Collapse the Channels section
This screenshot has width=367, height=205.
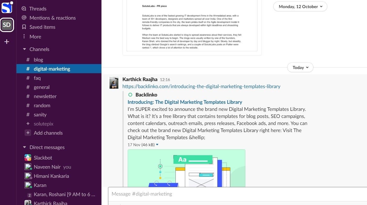pos(25,49)
